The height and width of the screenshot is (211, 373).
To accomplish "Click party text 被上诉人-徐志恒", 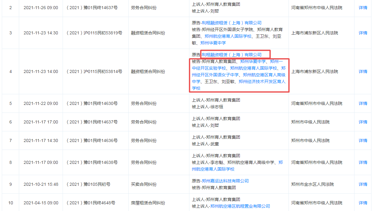I will (207, 107).
